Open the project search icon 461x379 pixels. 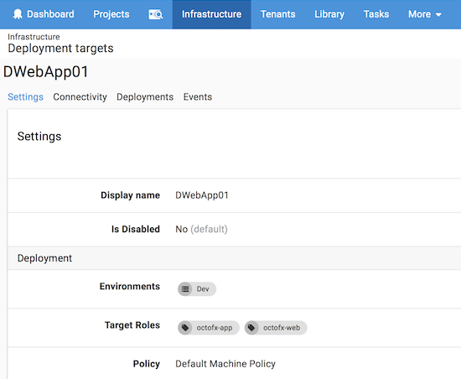[156, 14]
